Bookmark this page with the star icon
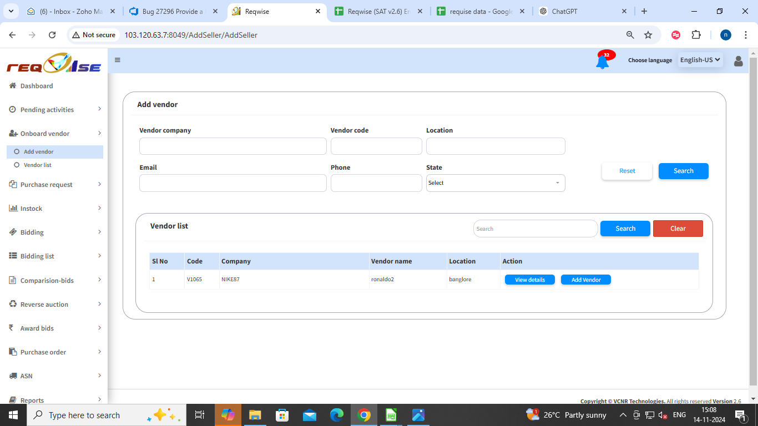The image size is (758, 426). tap(648, 35)
